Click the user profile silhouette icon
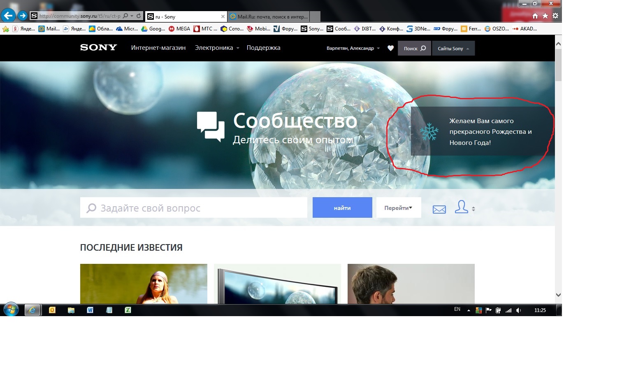Image resolution: width=622 pixels, height=389 pixels. (461, 207)
